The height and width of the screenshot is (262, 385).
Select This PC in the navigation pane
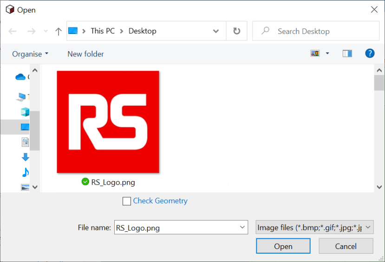tap(21, 97)
